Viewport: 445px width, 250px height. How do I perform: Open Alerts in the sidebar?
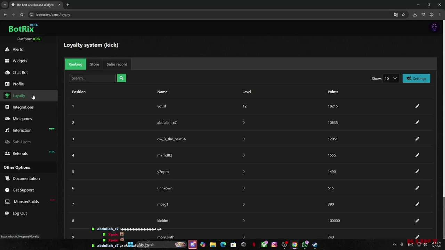(x=17, y=49)
